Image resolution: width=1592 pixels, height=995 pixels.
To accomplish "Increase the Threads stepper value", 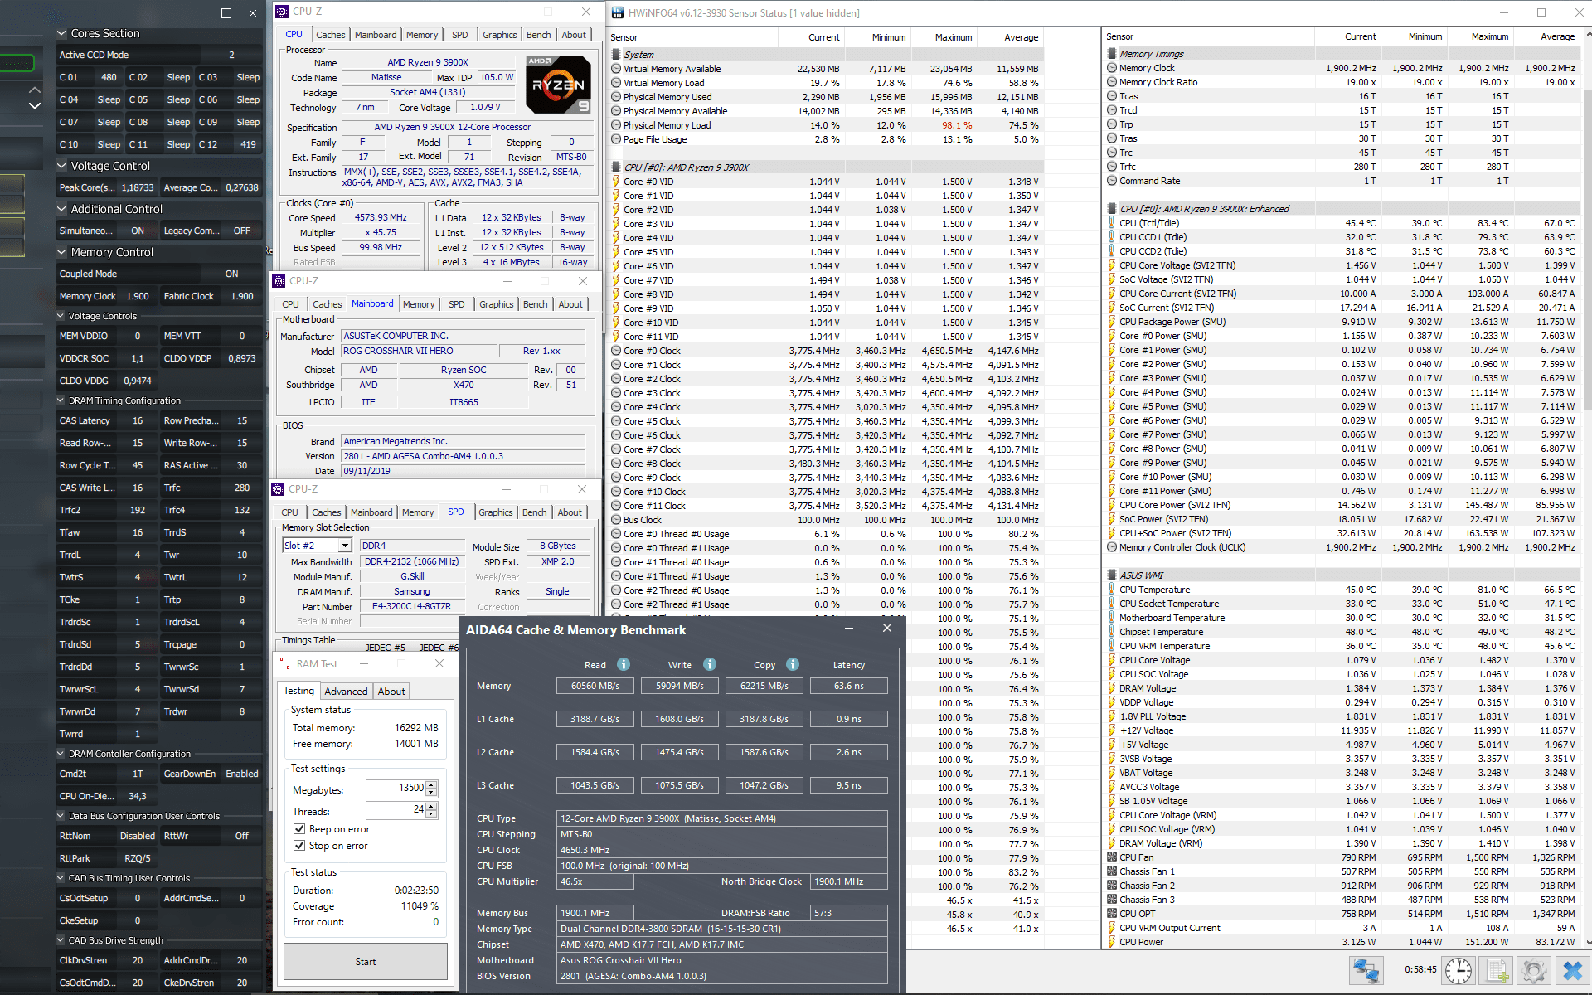I will pos(431,806).
